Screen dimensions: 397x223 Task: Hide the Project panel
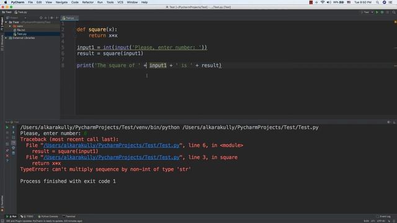click(x=57, y=18)
